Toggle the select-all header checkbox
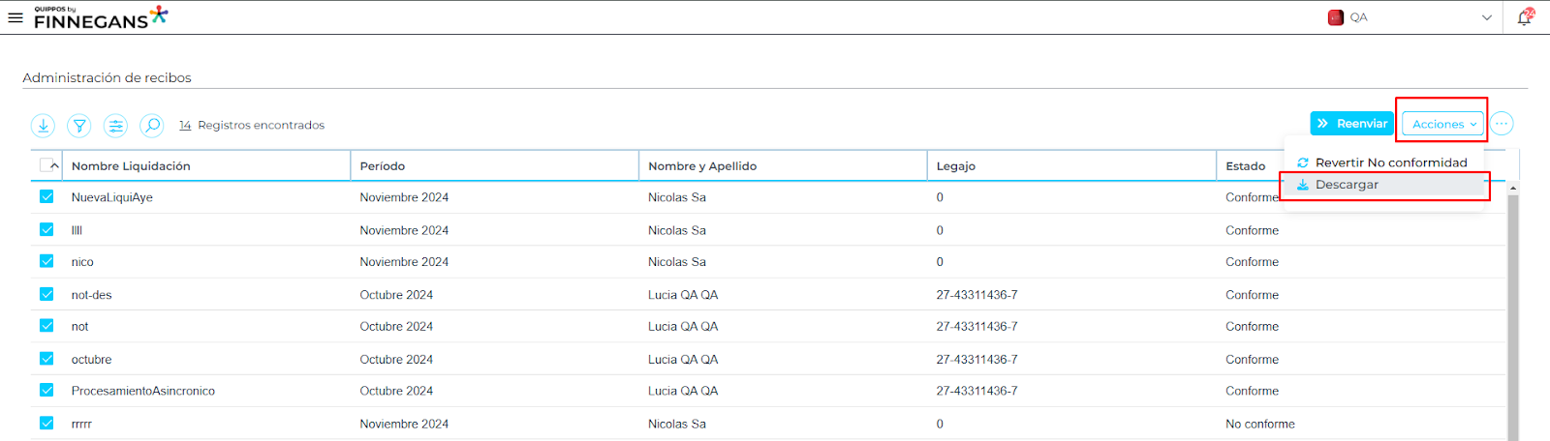The image size is (1550, 441). (x=46, y=165)
